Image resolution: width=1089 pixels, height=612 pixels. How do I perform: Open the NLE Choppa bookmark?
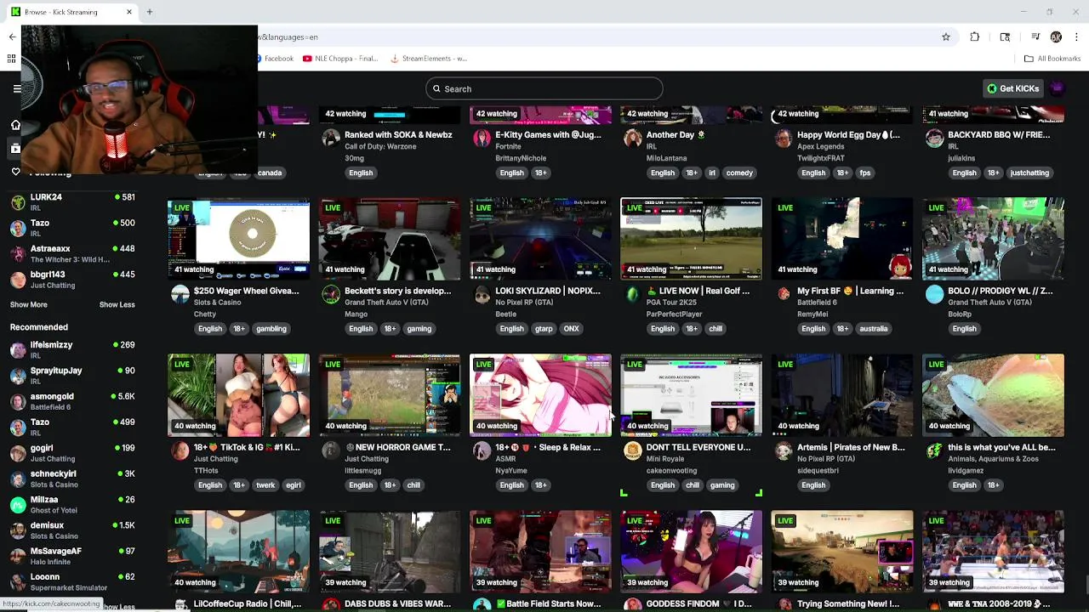click(340, 59)
